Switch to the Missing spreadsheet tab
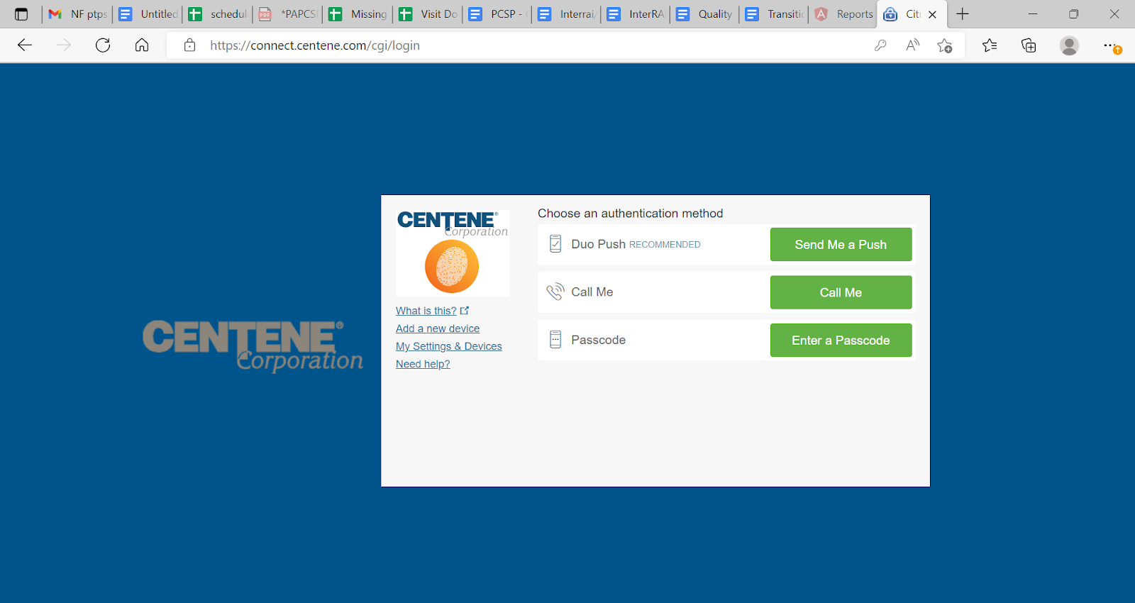1135x603 pixels. pyautogui.click(x=358, y=14)
